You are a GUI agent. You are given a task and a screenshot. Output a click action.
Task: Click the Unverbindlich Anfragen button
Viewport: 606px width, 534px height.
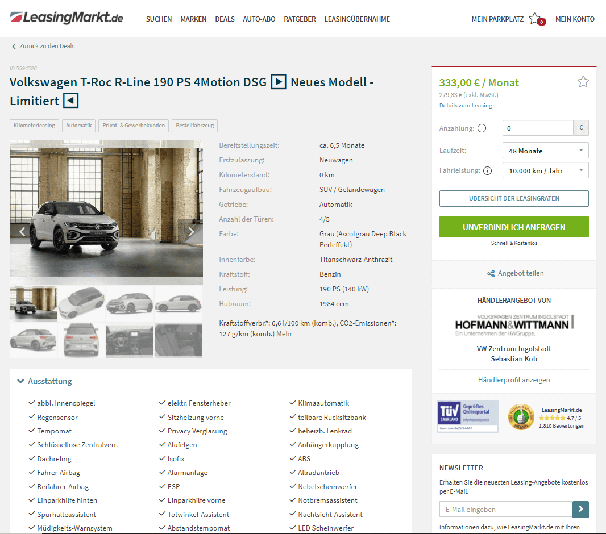514,227
